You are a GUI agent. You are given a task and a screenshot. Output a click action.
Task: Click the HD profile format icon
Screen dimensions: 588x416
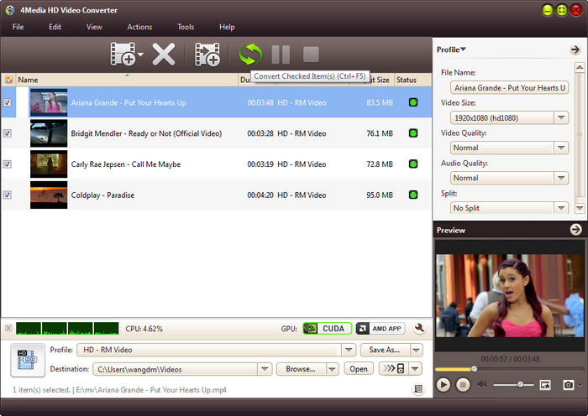28,360
